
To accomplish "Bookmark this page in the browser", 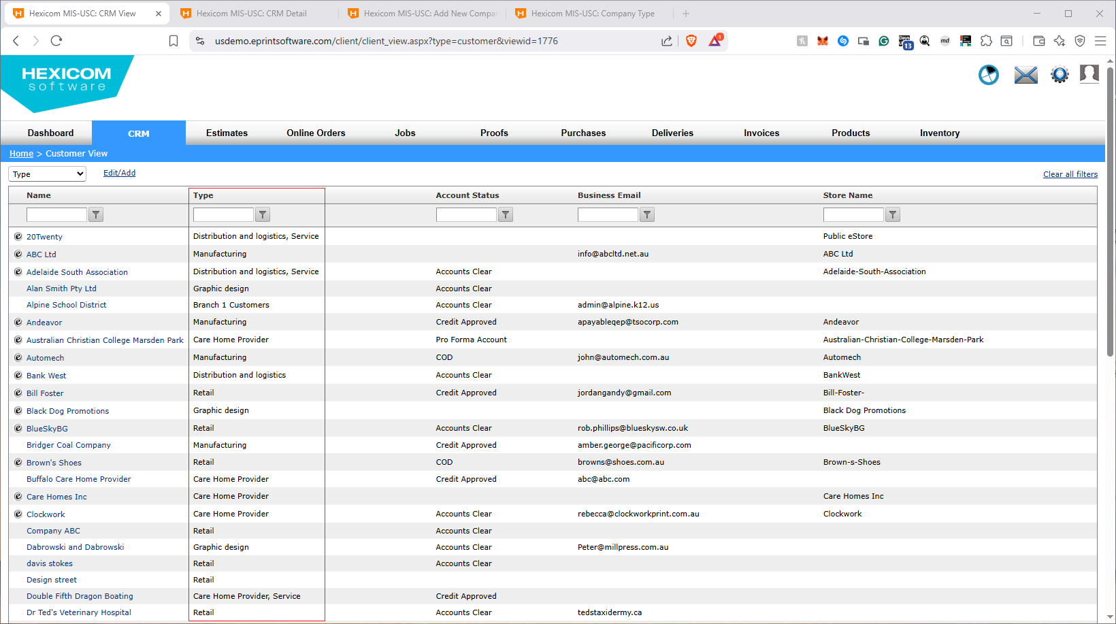I will point(174,41).
